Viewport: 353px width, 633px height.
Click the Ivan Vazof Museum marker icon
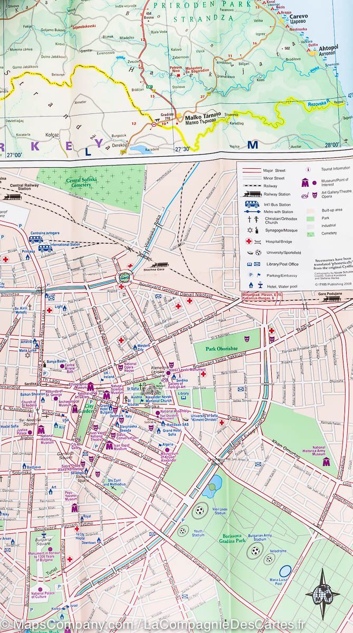tap(109, 446)
